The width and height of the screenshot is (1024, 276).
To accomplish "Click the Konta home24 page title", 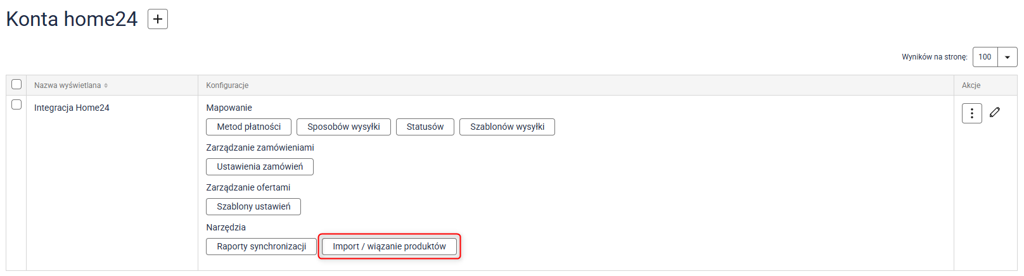I will [x=72, y=19].
